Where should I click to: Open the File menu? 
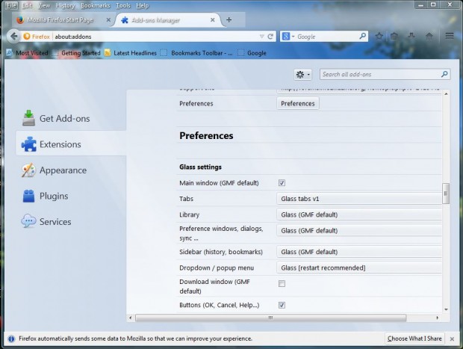click(x=11, y=5)
